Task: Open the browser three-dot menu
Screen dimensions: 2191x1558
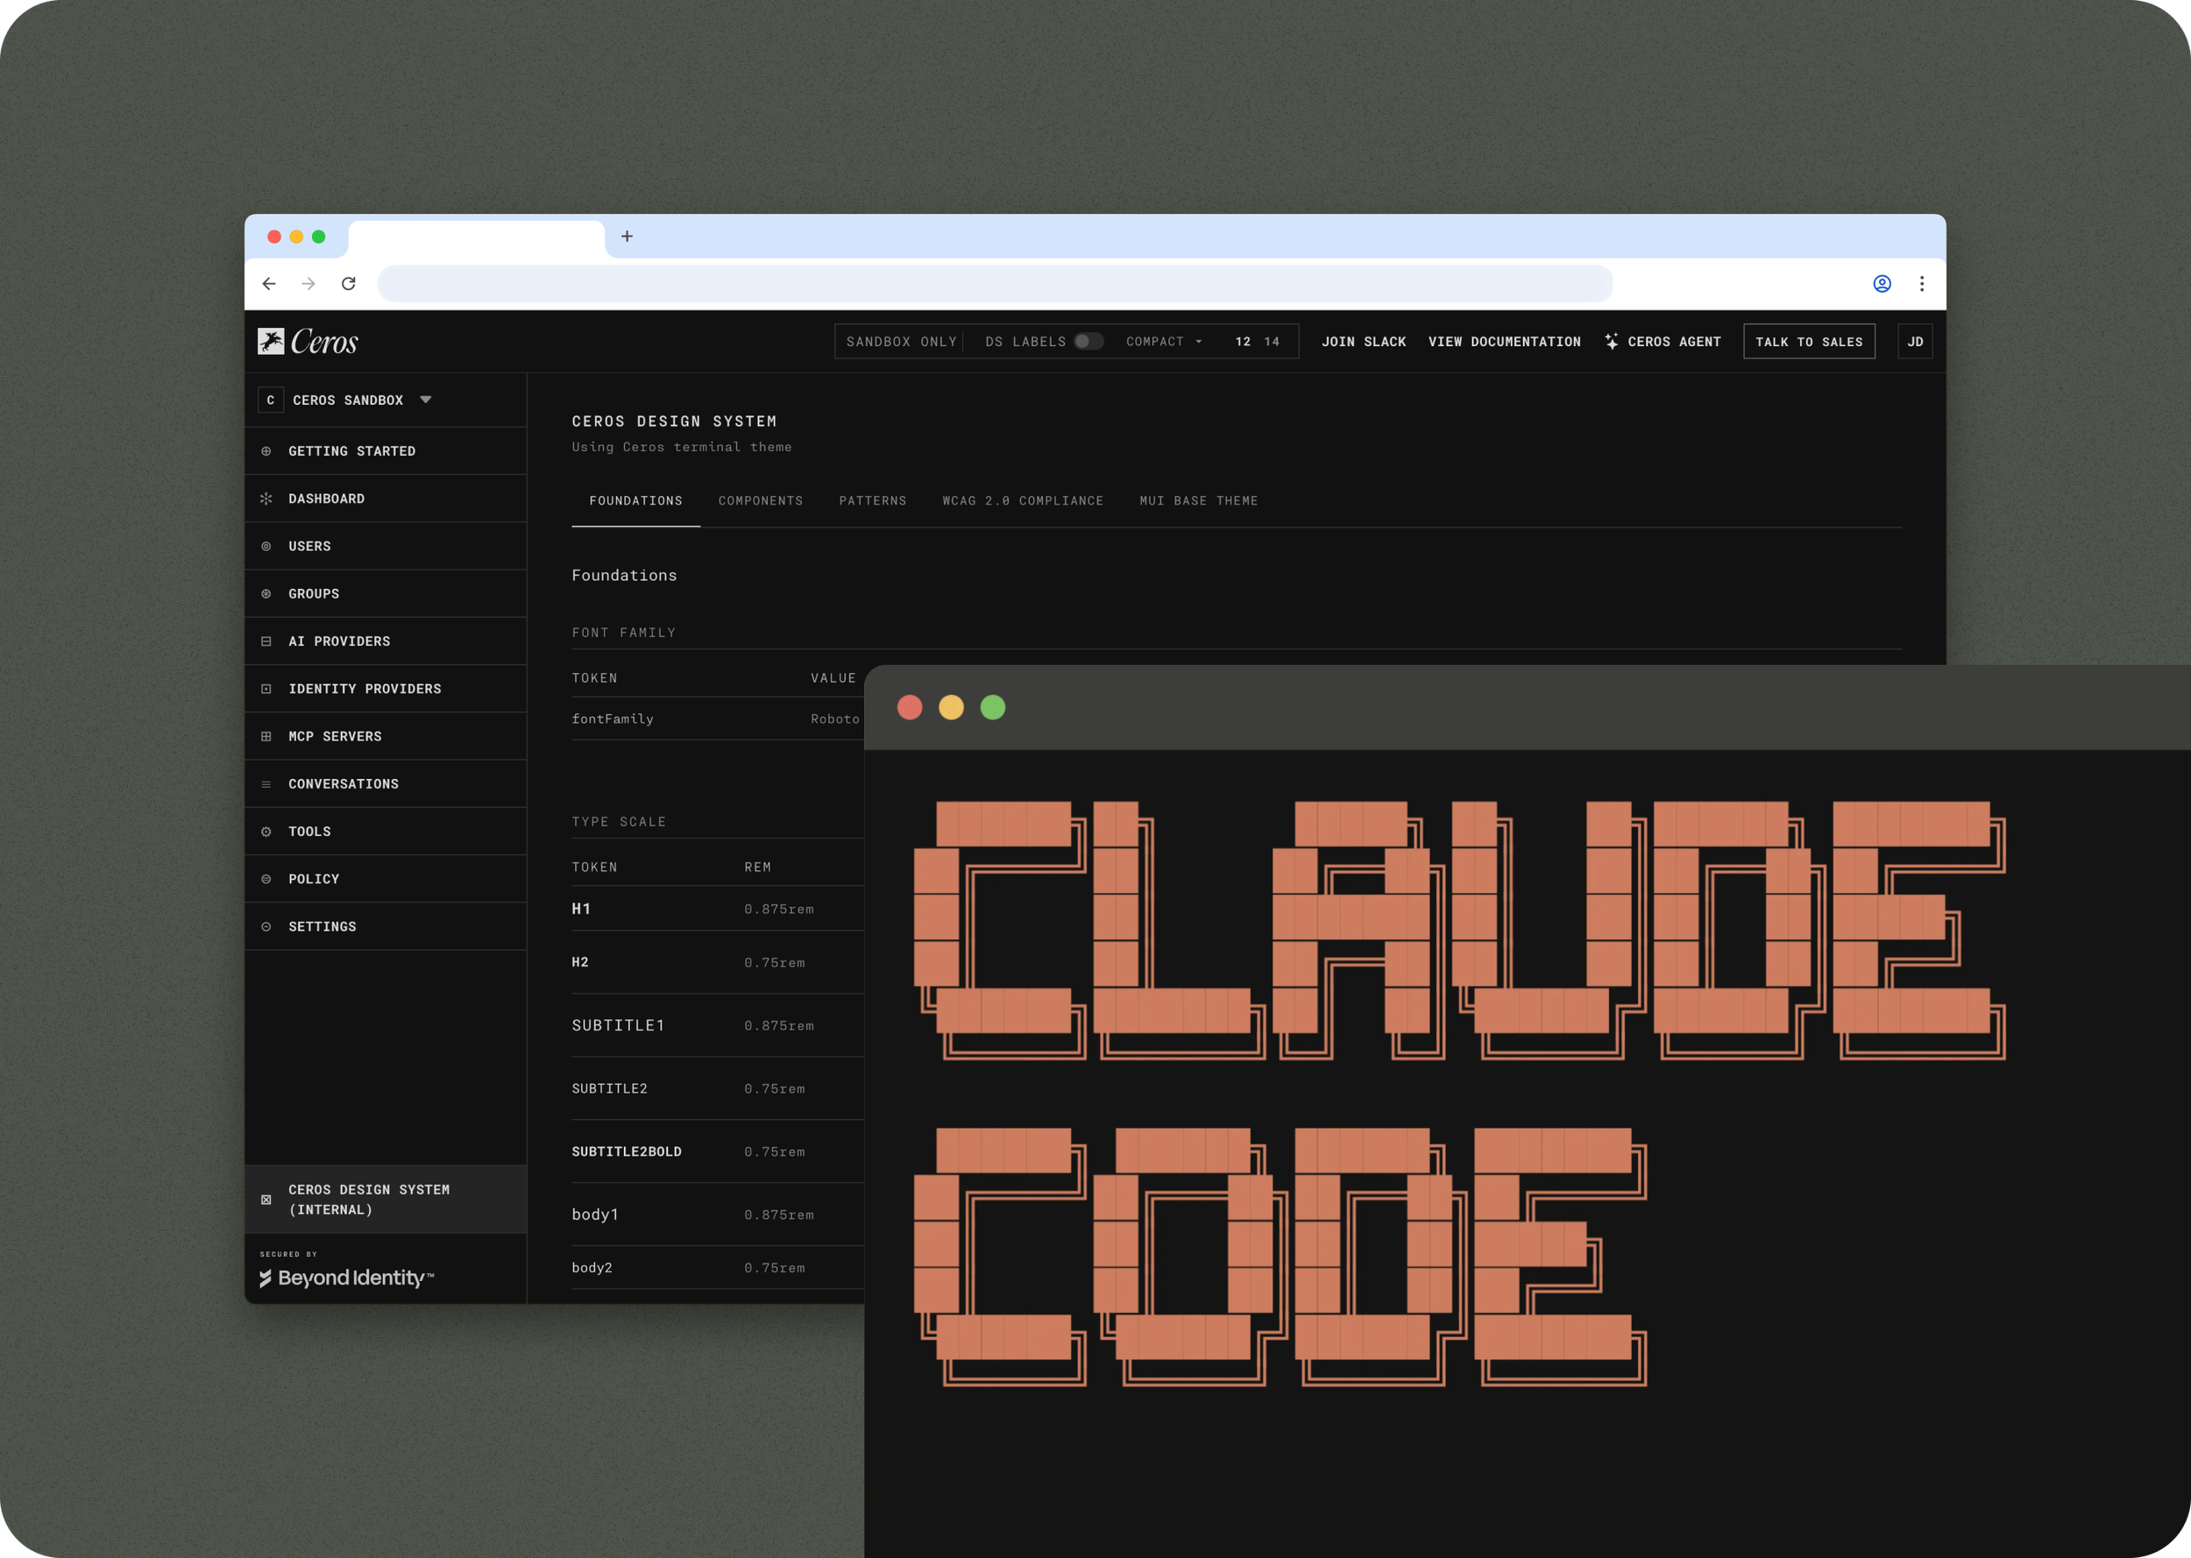Action: click(1921, 284)
